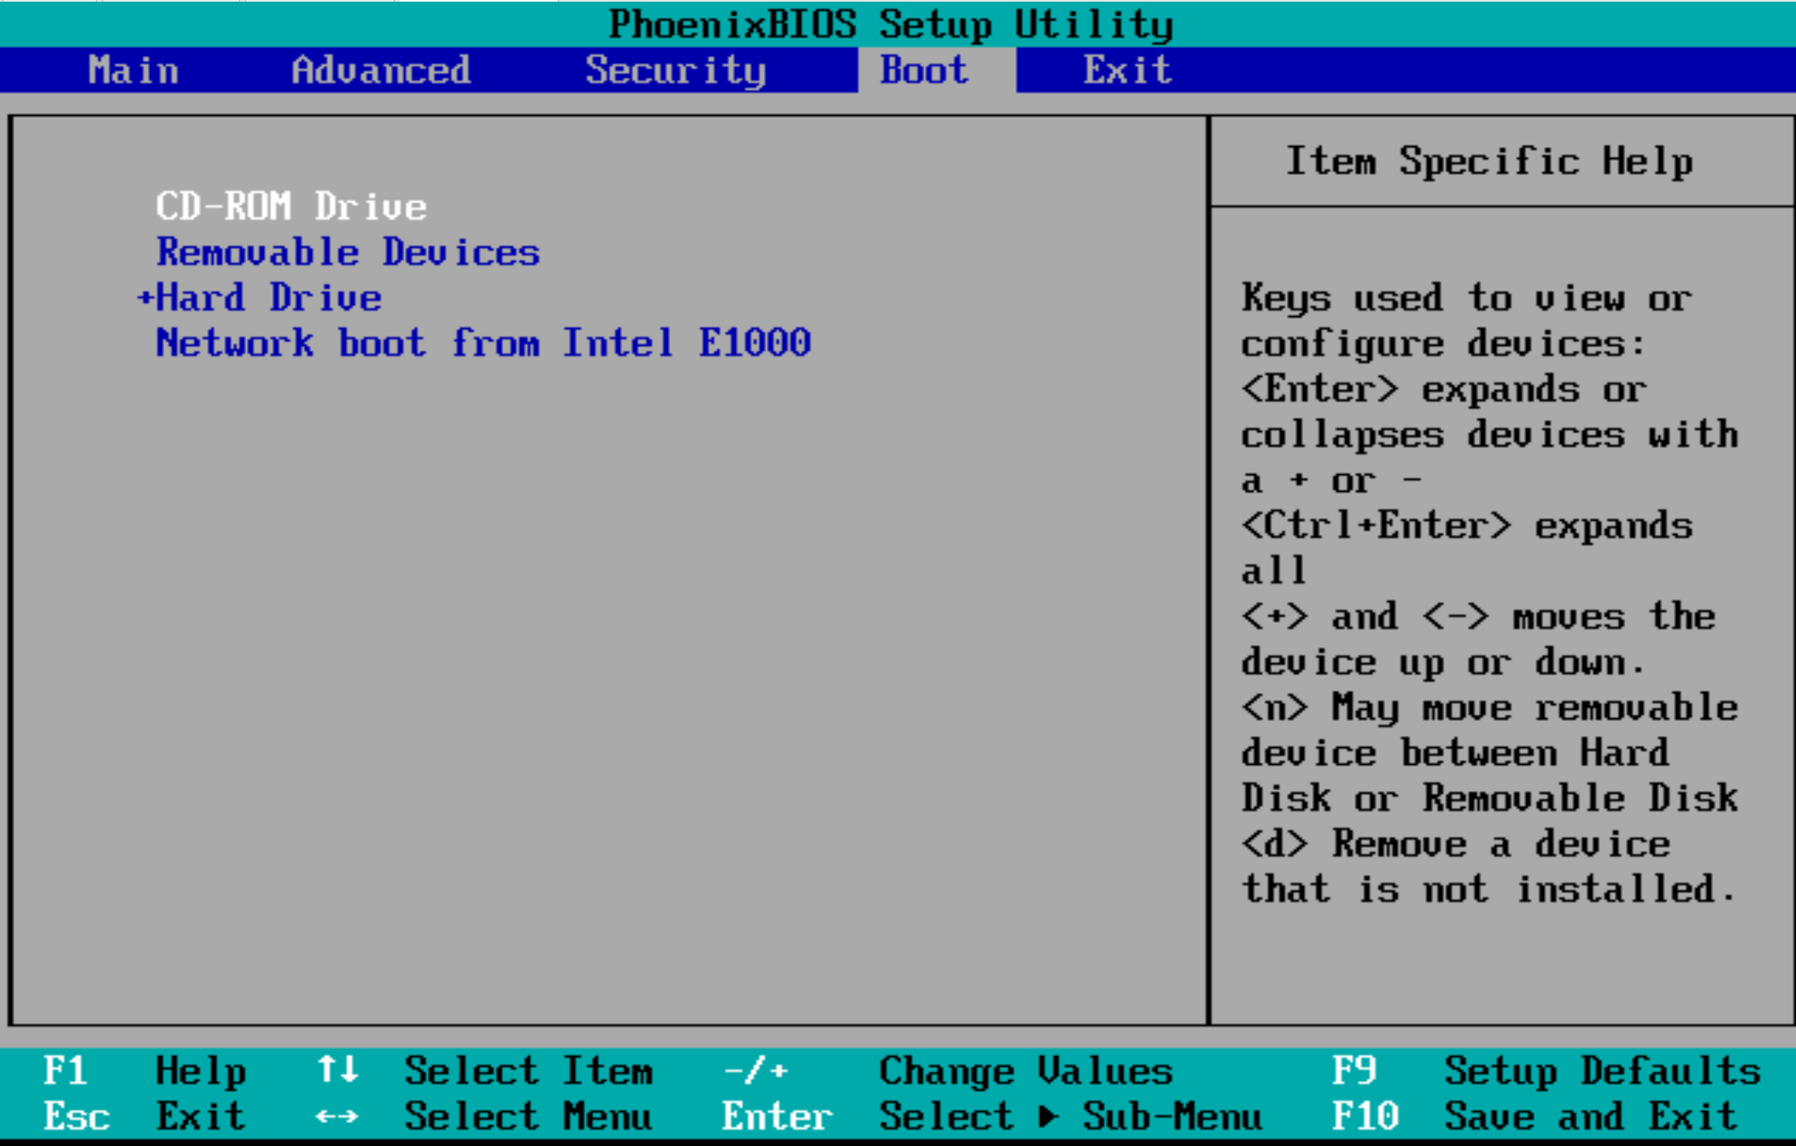Click the F1 Help key label

pyautogui.click(x=66, y=1071)
